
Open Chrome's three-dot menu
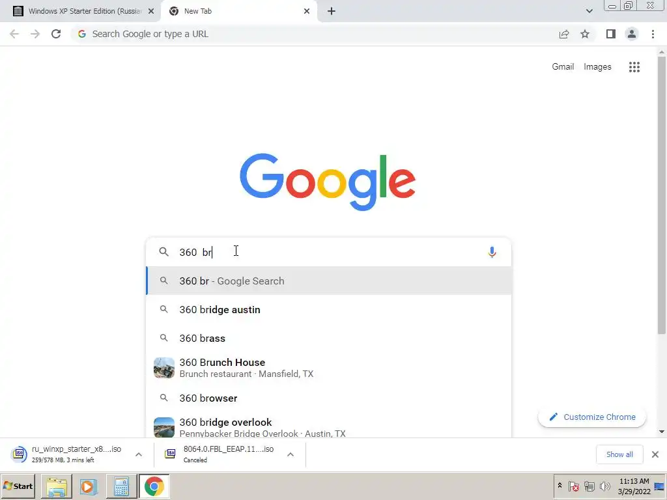click(653, 34)
